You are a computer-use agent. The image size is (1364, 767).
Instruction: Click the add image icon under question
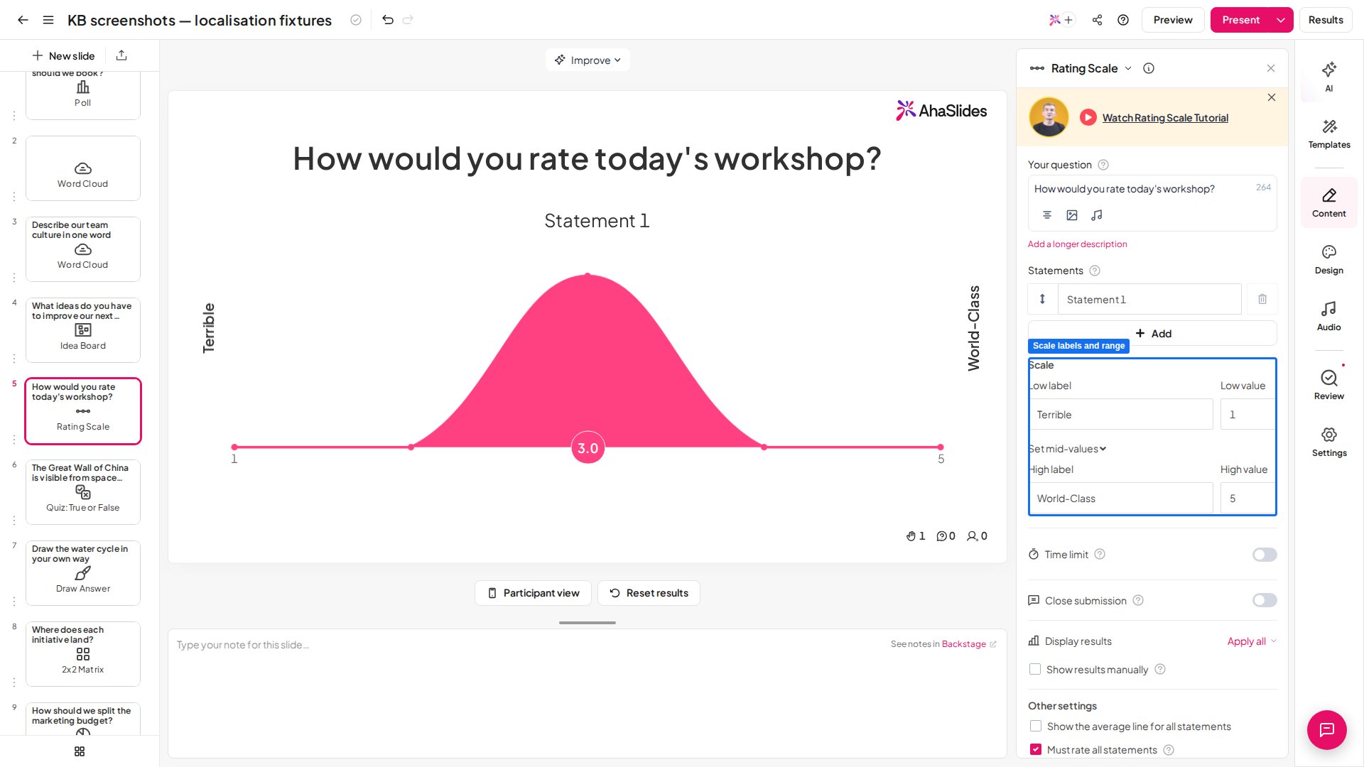(1072, 215)
